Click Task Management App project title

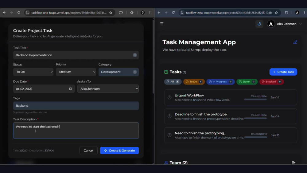[x=199, y=42]
